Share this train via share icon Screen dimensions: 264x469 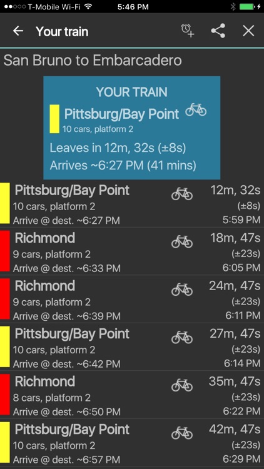coord(218,31)
